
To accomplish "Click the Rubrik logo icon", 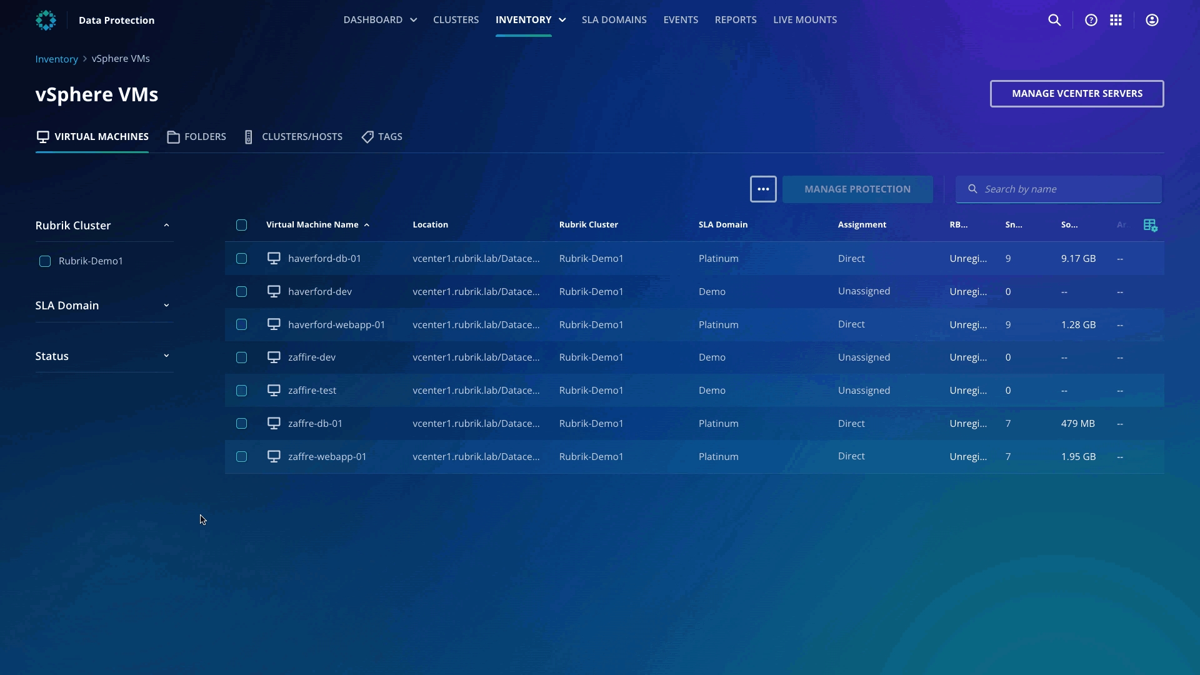I will pyautogui.click(x=46, y=20).
